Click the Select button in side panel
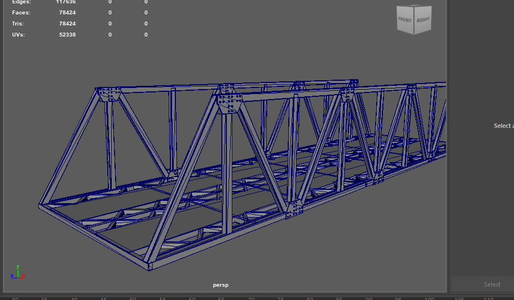Viewport: 514px width, 300px height. 492,285
